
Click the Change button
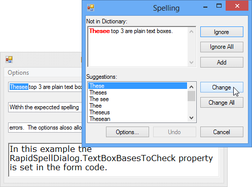coord(222,87)
